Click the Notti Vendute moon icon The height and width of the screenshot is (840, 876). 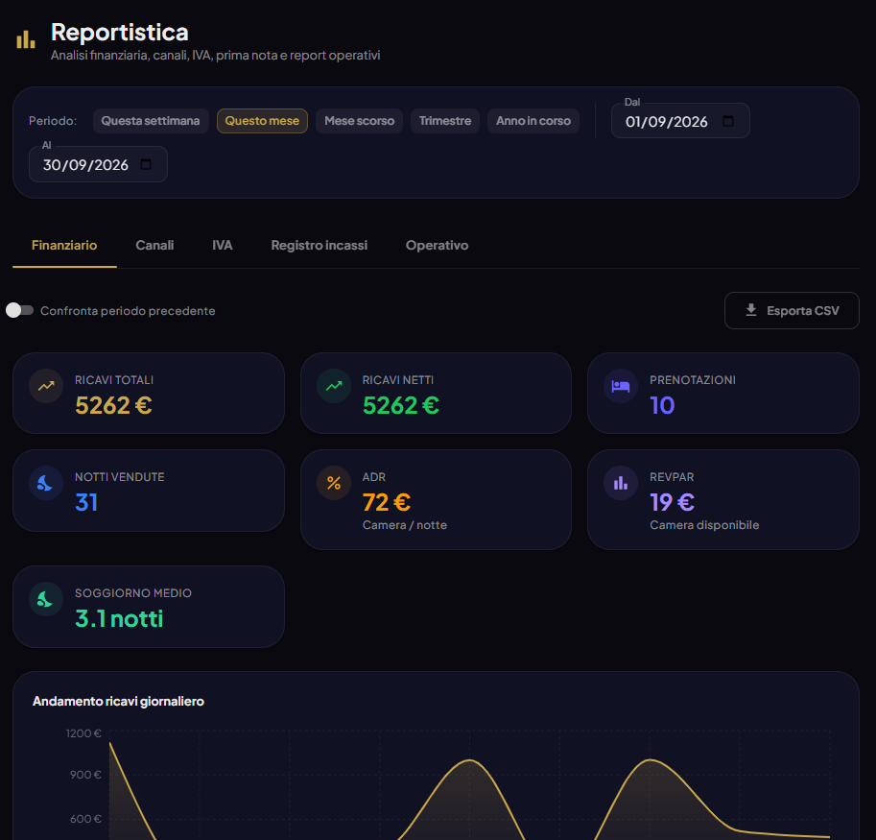coord(46,483)
